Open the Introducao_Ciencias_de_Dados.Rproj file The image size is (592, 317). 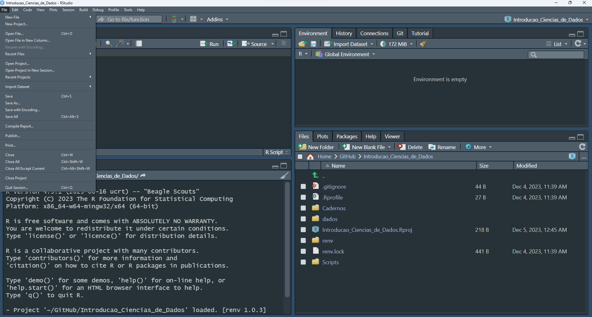(x=367, y=230)
